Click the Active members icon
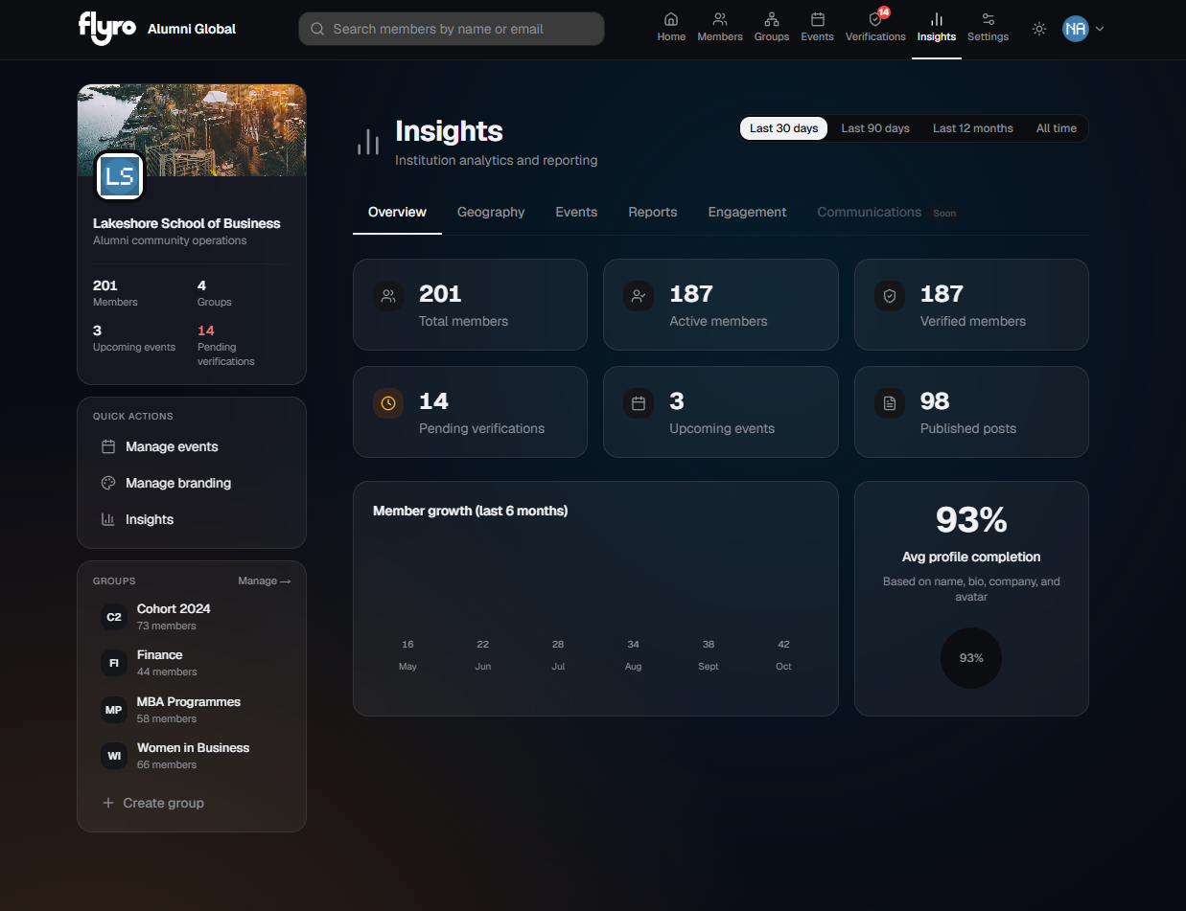The height and width of the screenshot is (911, 1186). [x=639, y=297]
